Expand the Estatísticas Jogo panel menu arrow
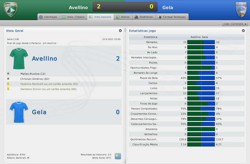 [x=243, y=31]
